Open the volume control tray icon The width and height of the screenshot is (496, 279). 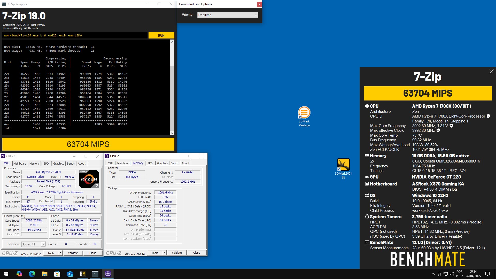click(x=452, y=274)
